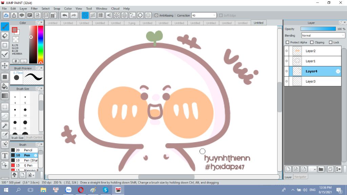347x195 pixels.
Task: Select the Lasso selection tool
Action: (x=5, y=116)
